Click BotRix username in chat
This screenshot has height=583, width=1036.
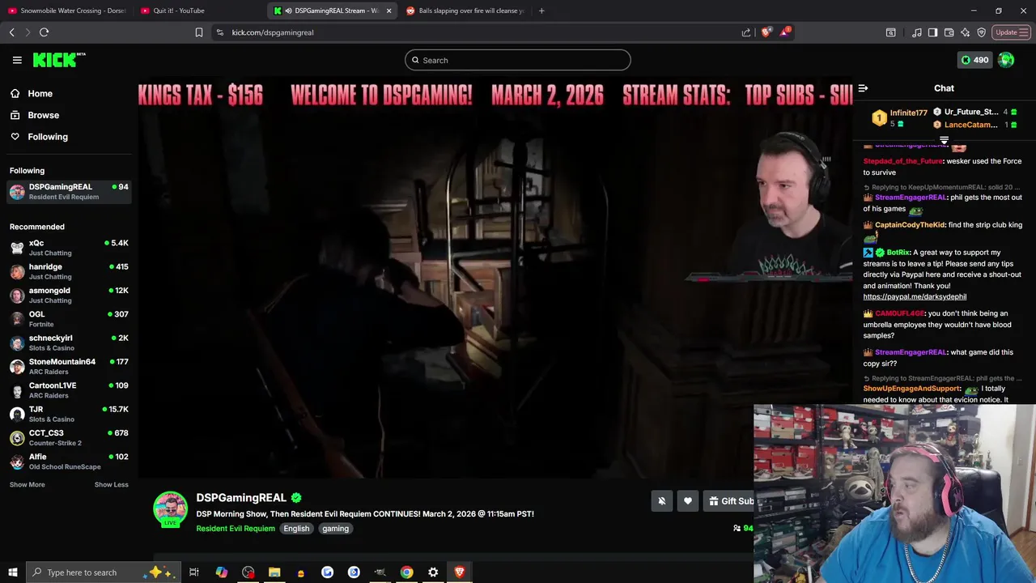(898, 253)
